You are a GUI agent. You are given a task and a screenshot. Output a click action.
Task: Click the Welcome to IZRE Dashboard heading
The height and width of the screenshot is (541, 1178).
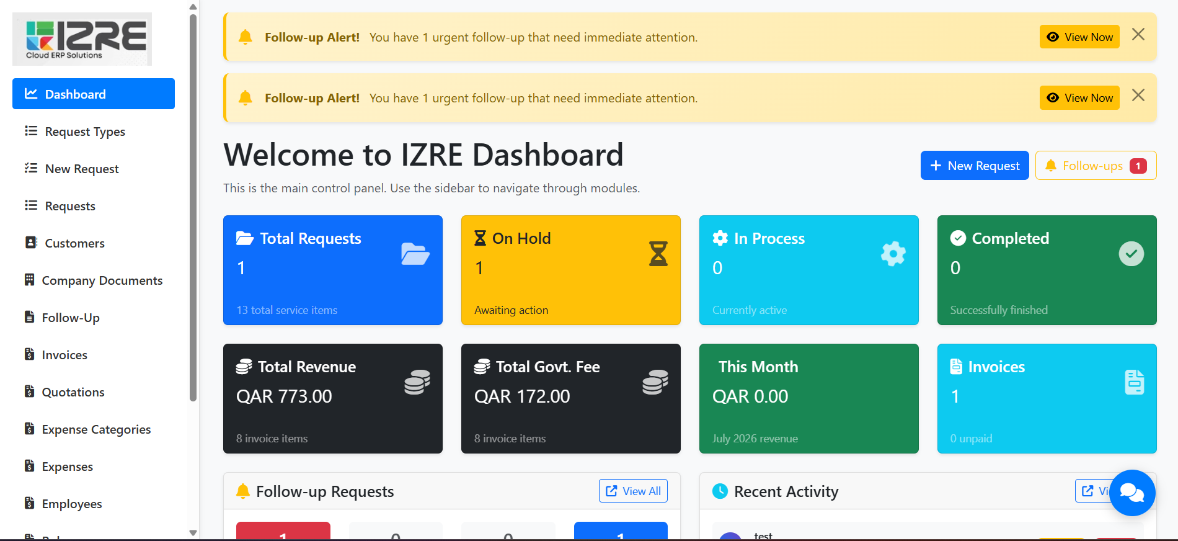(423, 154)
